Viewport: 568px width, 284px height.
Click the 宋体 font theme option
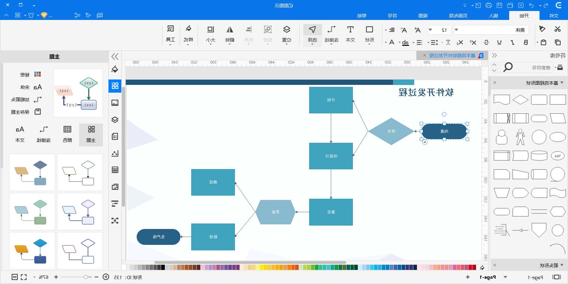pos(31,87)
